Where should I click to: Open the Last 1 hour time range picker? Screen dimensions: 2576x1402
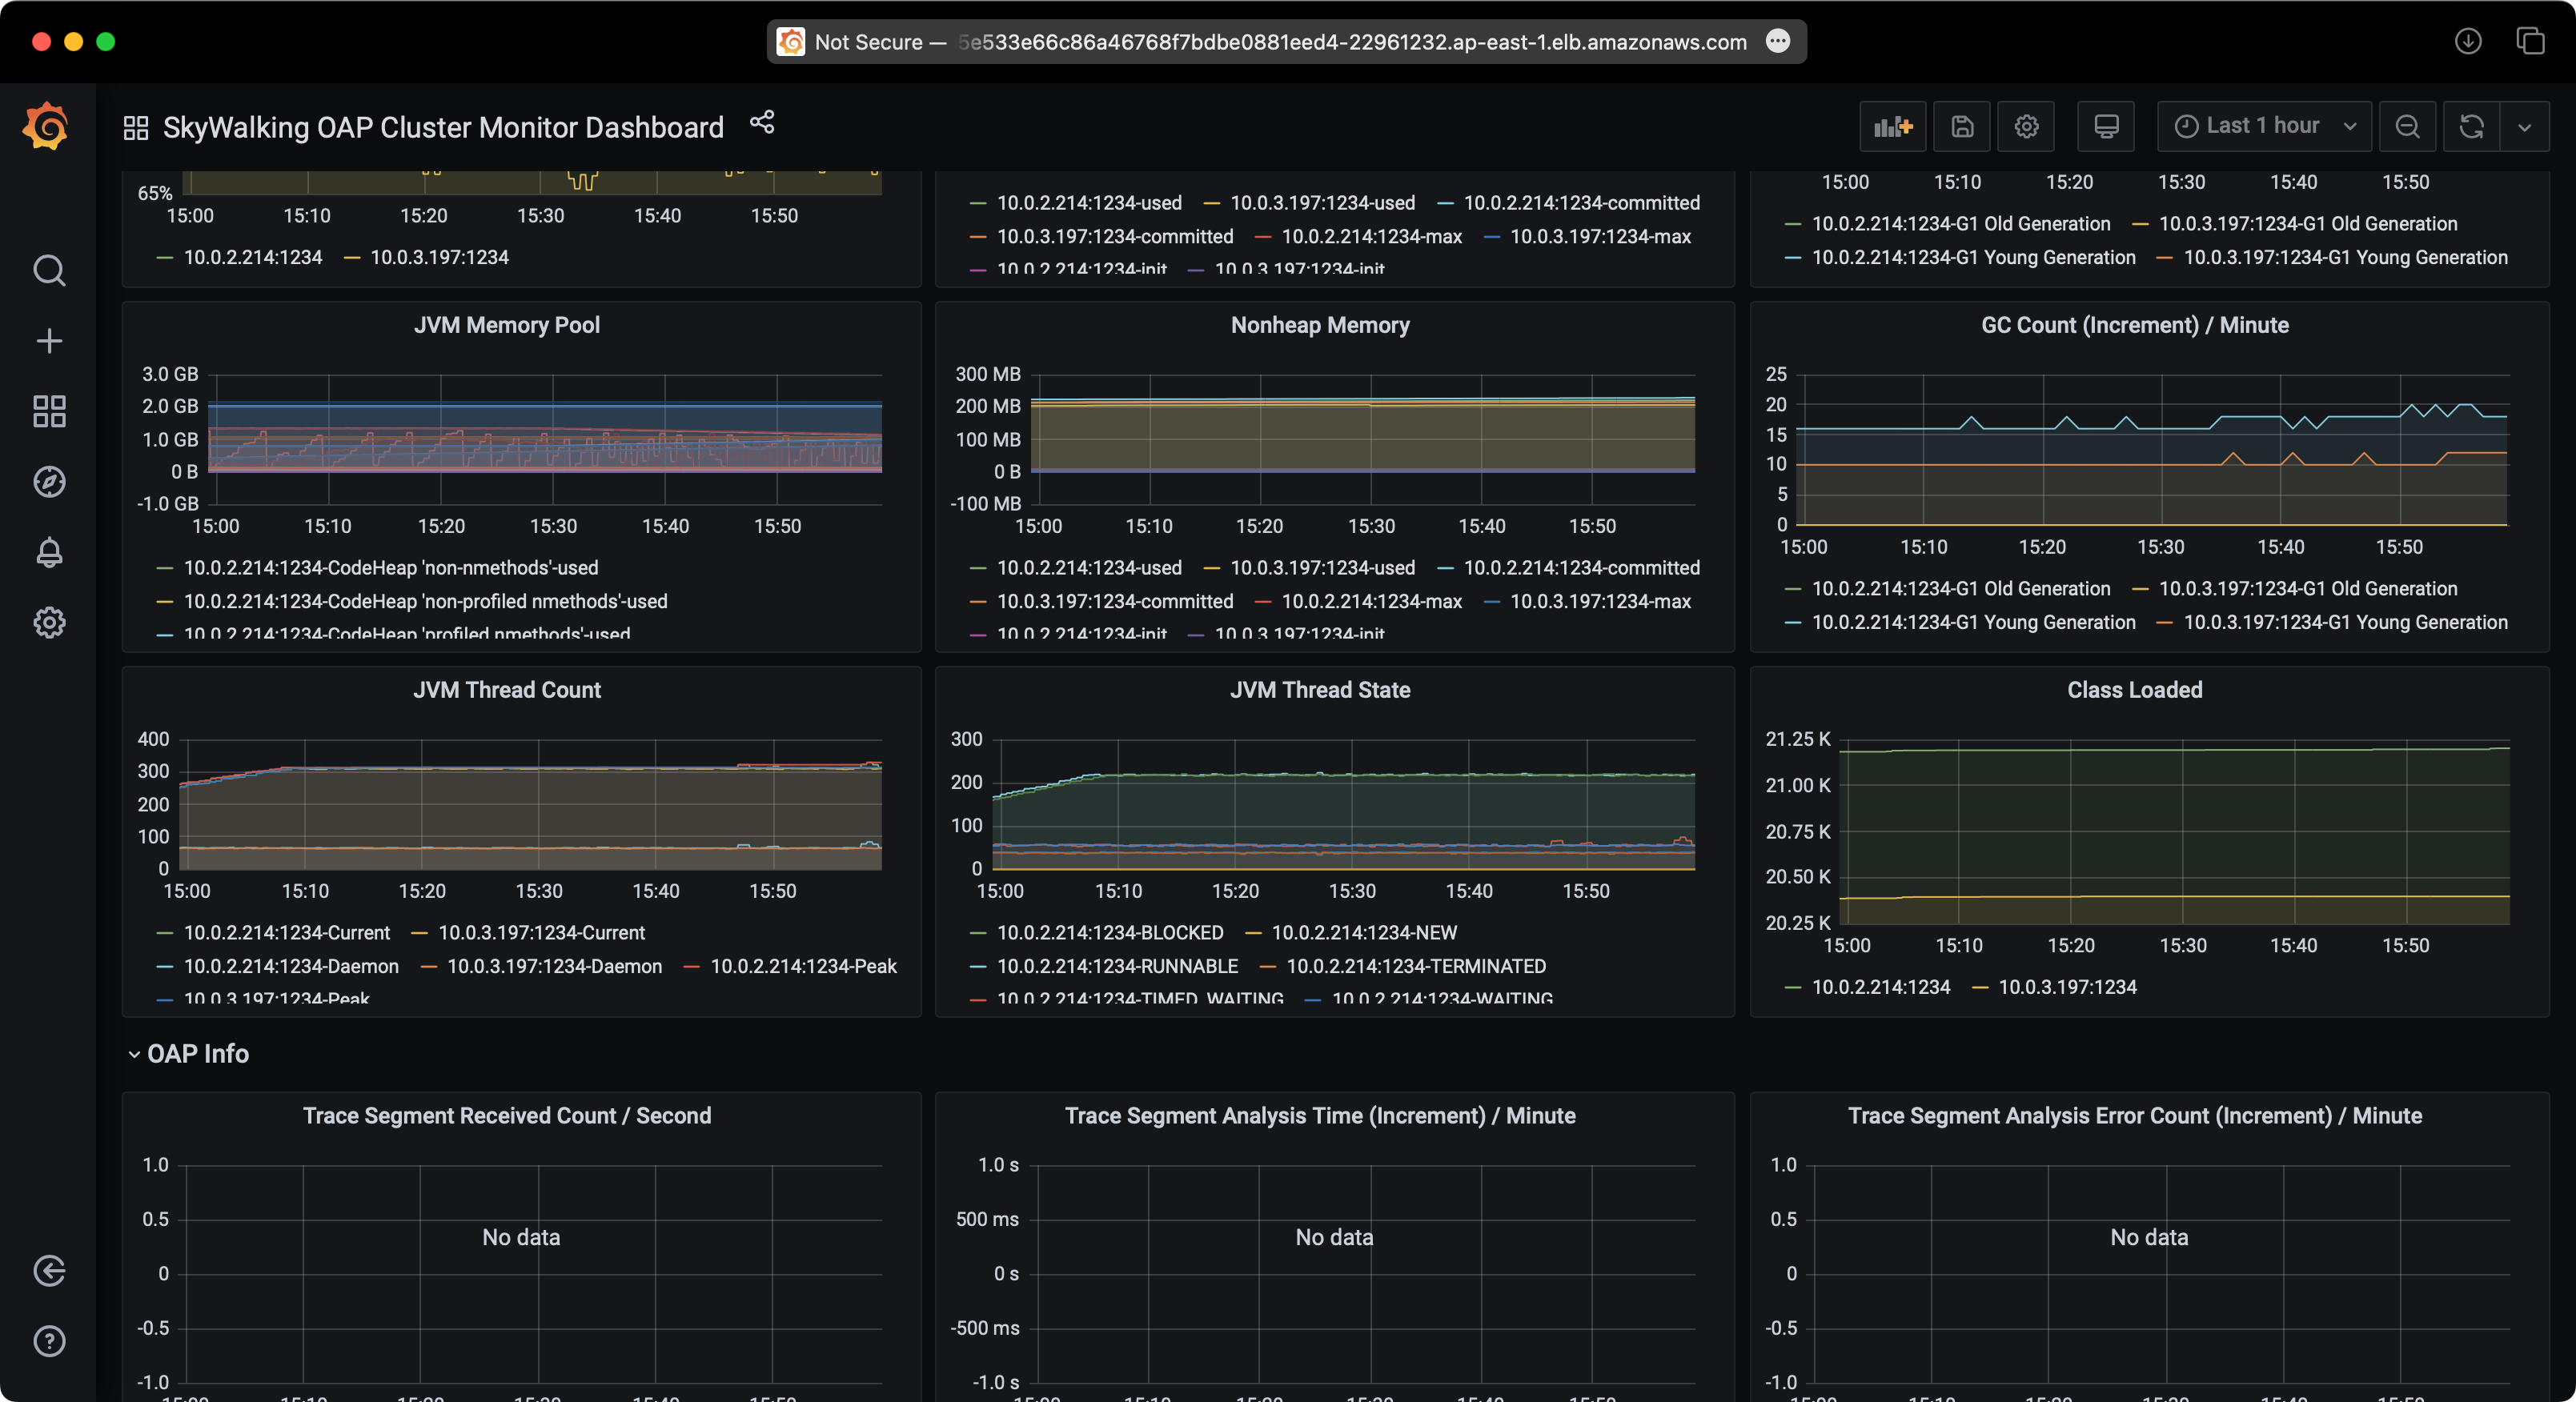[2264, 127]
